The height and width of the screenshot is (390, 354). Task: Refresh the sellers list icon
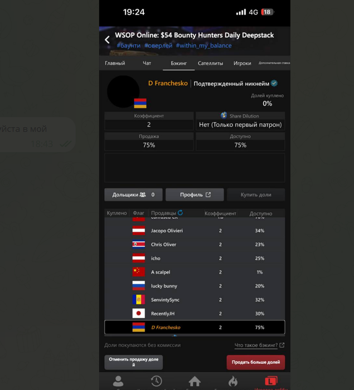(x=181, y=213)
